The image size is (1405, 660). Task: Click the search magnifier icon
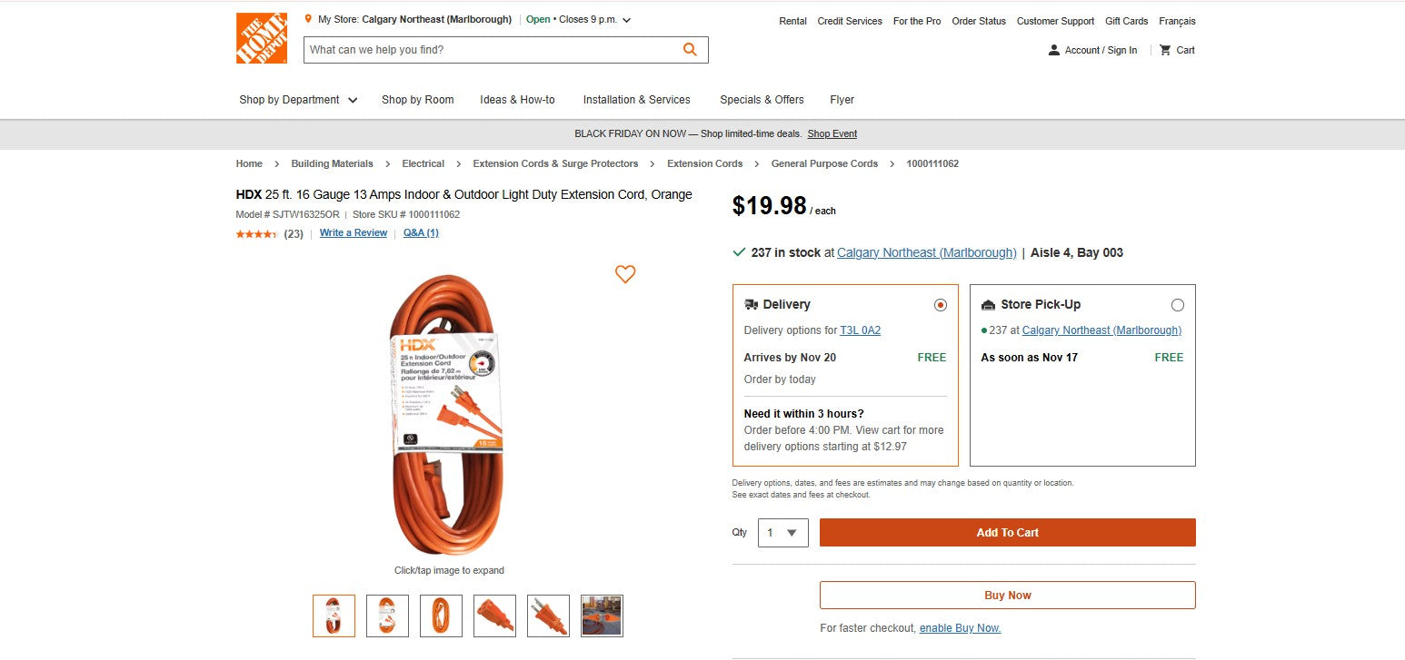(690, 49)
